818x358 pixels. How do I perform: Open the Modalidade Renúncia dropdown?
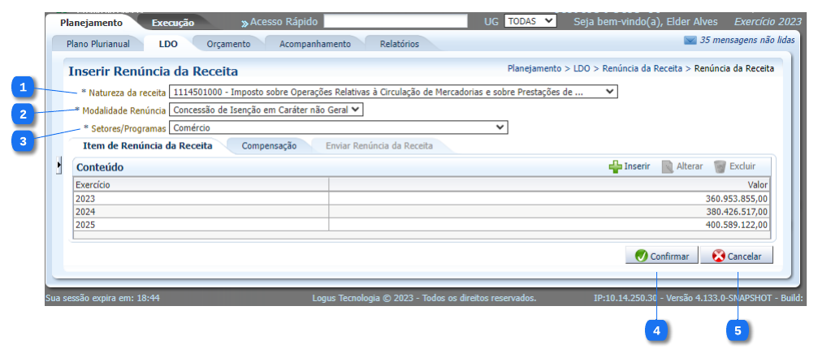[356, 110]
